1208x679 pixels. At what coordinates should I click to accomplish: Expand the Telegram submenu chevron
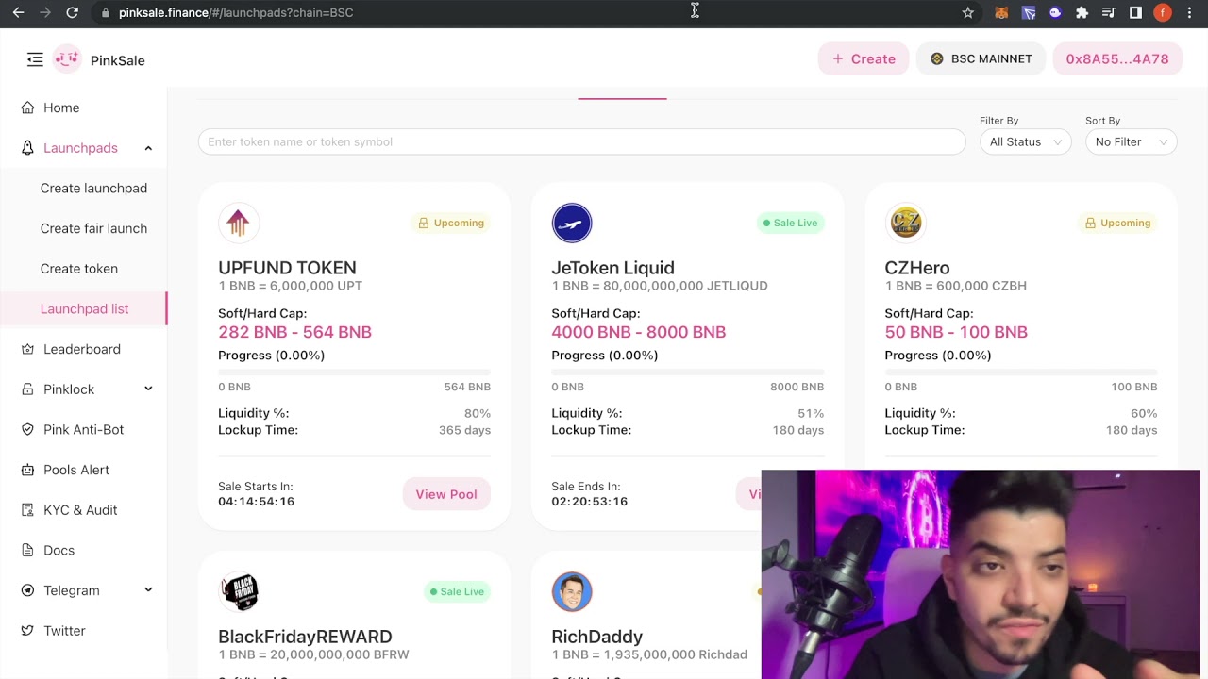click(x=148, y=589)
